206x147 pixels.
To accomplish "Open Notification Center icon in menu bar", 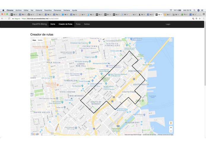I will (202, 10).
